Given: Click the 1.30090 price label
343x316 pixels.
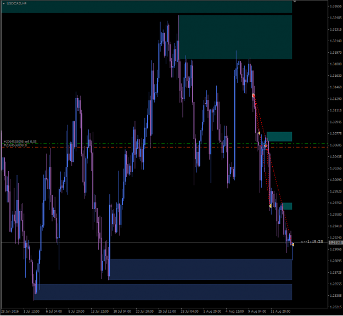Looking at the screenshot, I should [x=336, y=180].
